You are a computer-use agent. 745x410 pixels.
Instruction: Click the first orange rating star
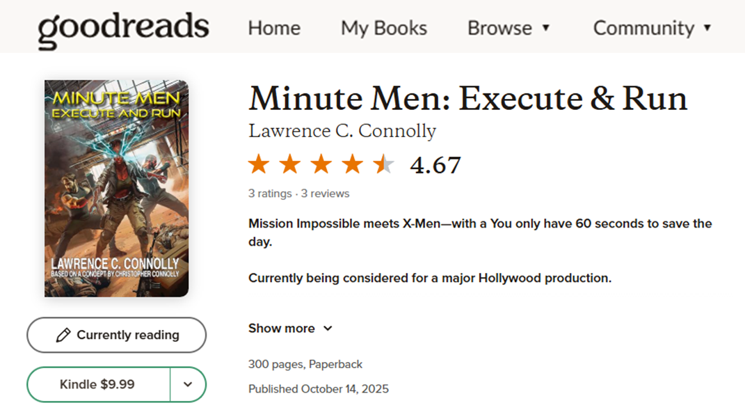click(259, 164)
